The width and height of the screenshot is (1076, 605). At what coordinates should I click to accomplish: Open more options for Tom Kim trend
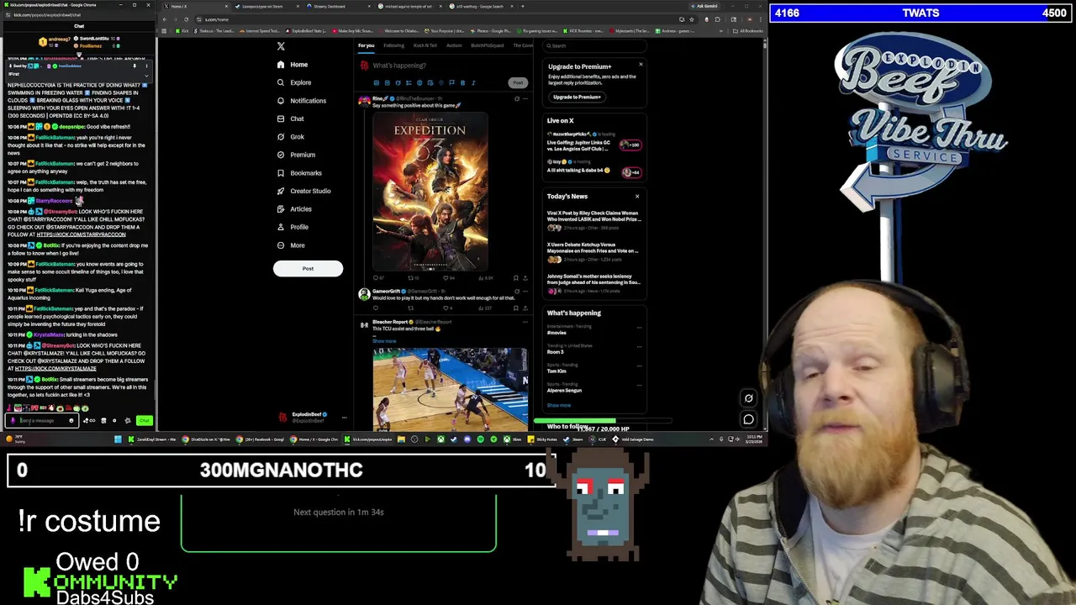point(639,366)
